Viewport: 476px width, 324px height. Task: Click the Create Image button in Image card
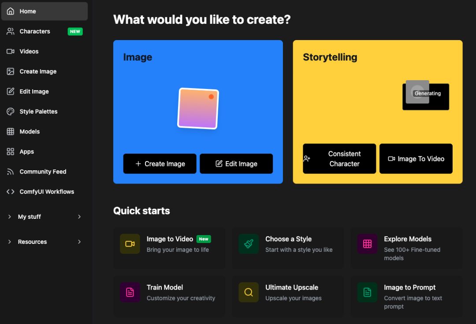[x=160, y=164]
